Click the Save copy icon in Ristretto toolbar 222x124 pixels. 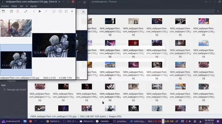11,11
